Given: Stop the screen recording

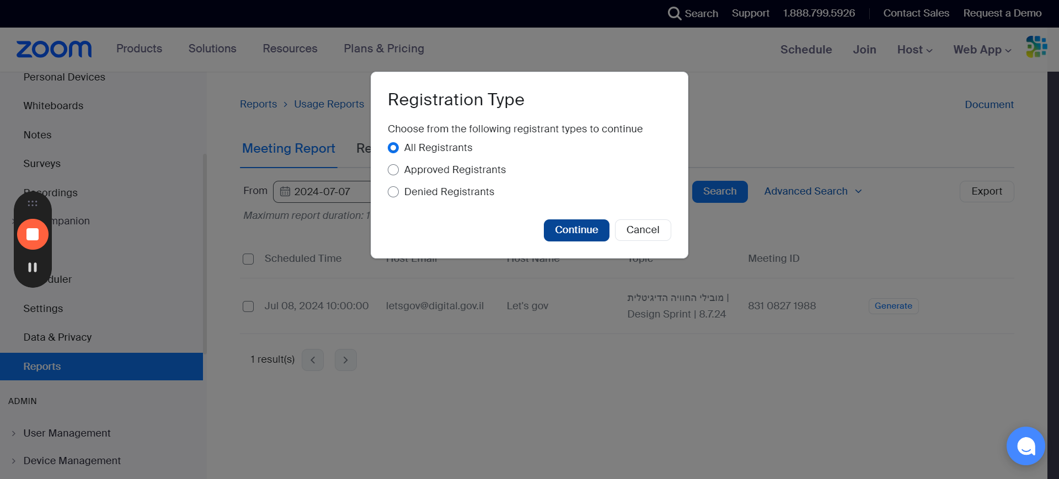Looking at the screenshot, I should pos(33,234).
